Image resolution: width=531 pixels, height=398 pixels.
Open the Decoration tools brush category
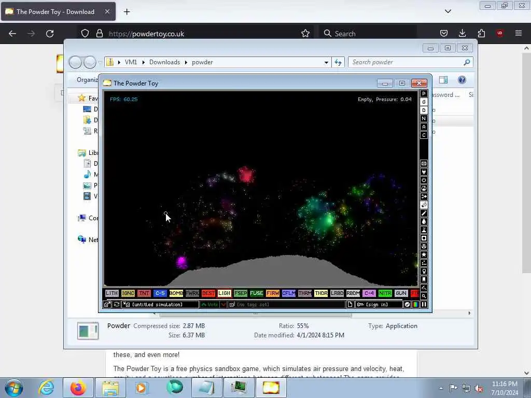424,288
